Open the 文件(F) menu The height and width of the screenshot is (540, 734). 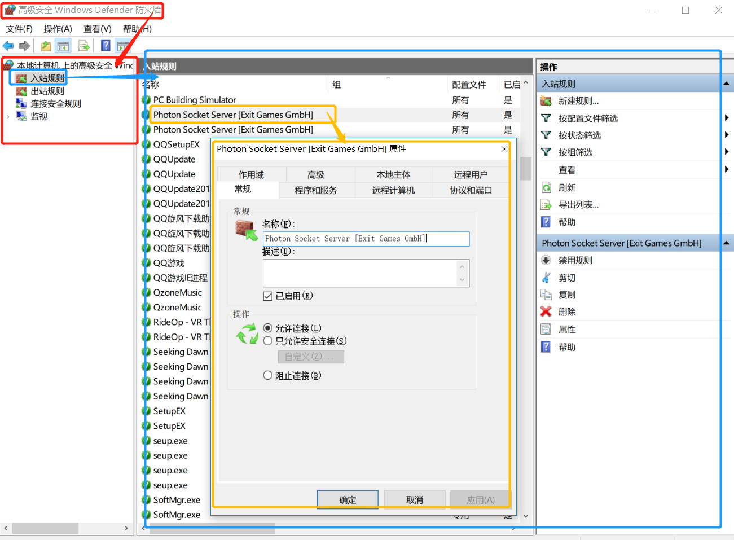19,29
